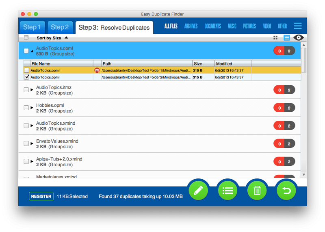Viewport: 325px width, 232px height.
Task: Filter by All Files
Action: coord(171,26)
